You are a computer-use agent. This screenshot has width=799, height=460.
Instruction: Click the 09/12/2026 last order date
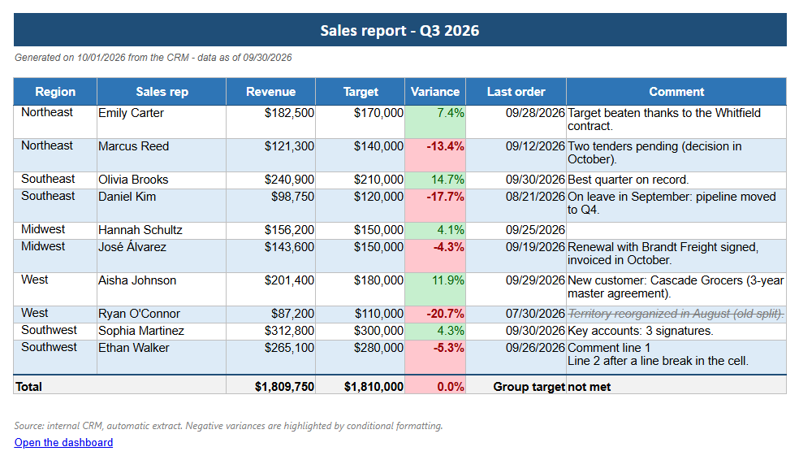coord(516,155)
